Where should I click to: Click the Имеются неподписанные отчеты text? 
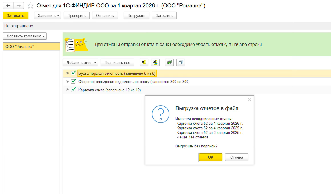pyautogui.click(x=204, y=119)
